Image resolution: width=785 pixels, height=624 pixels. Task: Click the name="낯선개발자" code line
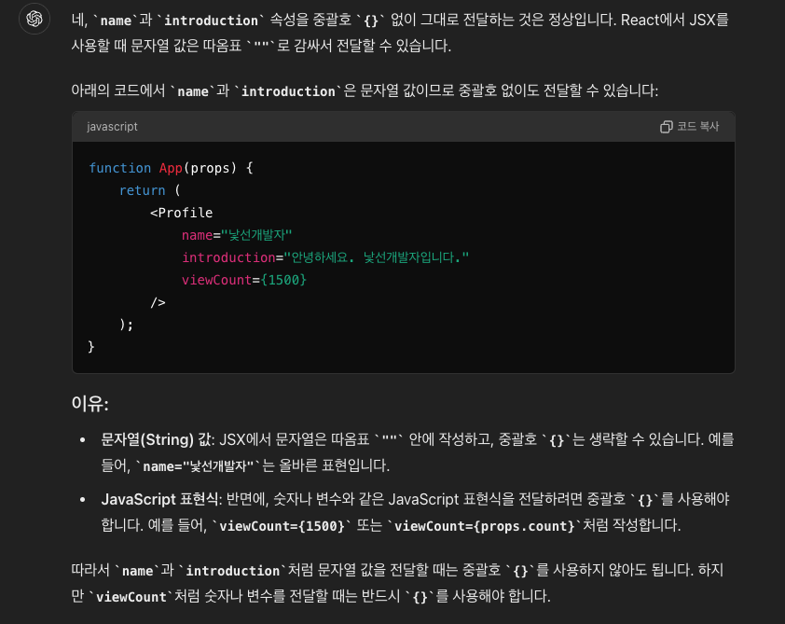pyautogui.click(x=237, y=235)
